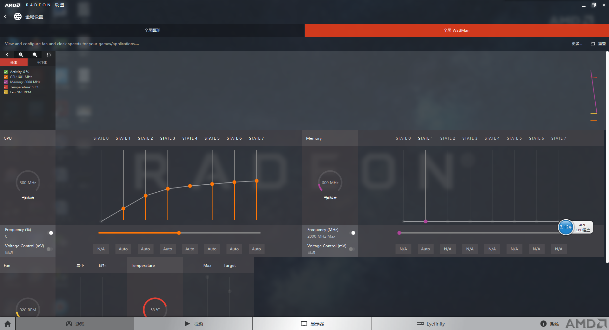
Task: Click the 重置 reset button
Action: pos(602,44)
